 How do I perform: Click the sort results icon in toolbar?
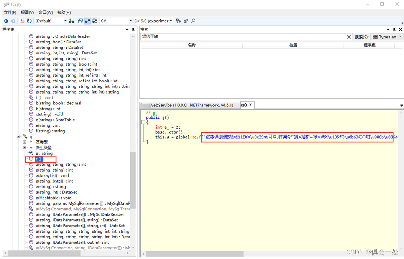click(178, 21)
